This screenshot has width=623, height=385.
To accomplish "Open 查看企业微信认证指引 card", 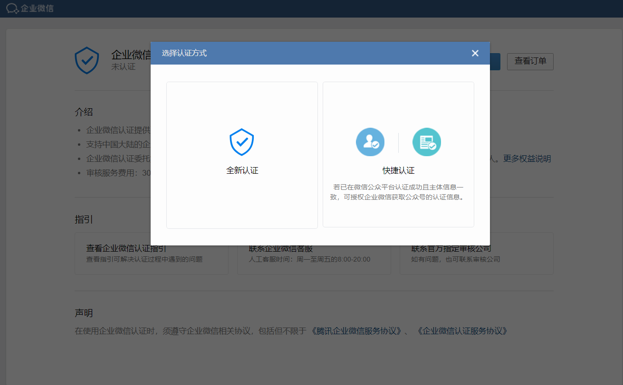I will [151, 254].
